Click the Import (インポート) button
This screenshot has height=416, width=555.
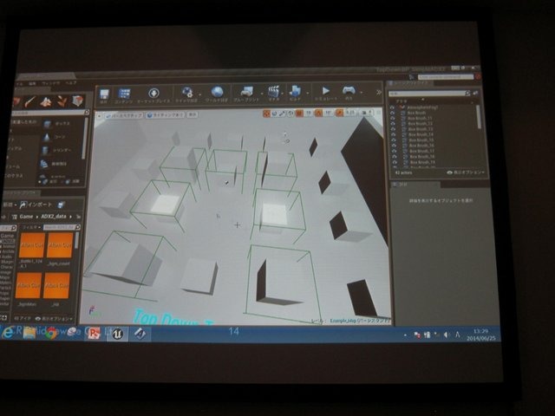pos(36,205)
